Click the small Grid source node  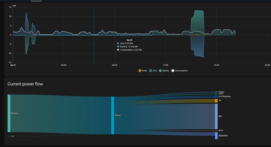coord(9,136)
